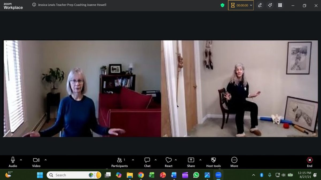Open the AI Companion sparkle icon
Image resolution: width=321 pixels, height=180 pixels.
pos(270,5)
